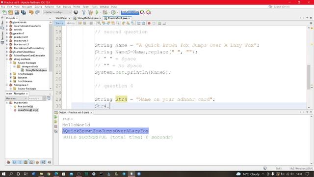Toggle the seventh filter button in Navigator bottom bar
The height and width of the screenshot is (177, 314).
tap(44, 162)
